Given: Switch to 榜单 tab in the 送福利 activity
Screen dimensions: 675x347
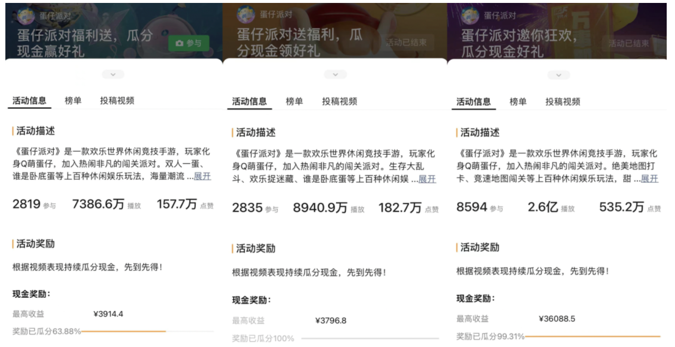Looking at the screenshot, I should point(295,101).
